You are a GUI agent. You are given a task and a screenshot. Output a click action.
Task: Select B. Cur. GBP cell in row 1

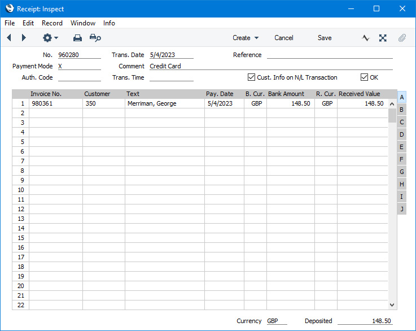[x=255, y=103]
